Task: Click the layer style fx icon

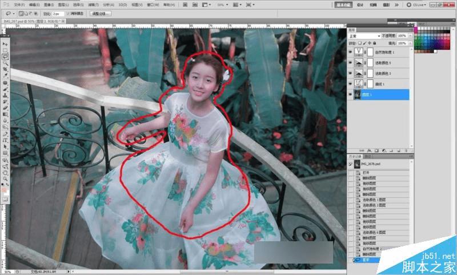Action: coord(369,151)
